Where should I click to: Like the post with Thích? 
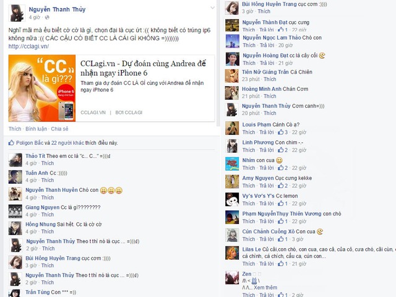coord(15,129)
